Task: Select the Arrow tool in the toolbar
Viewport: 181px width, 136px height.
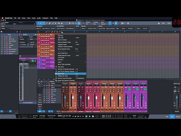Action: [41, 23]
